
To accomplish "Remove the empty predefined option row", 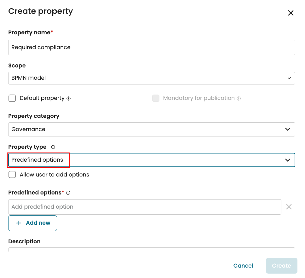I will pyautogui.click(x=289, y=207).
